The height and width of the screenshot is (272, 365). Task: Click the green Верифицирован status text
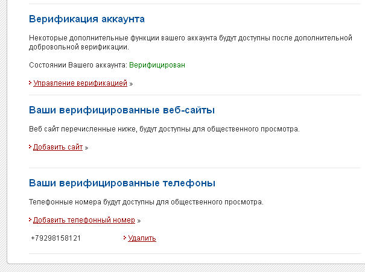click(157, 65)
